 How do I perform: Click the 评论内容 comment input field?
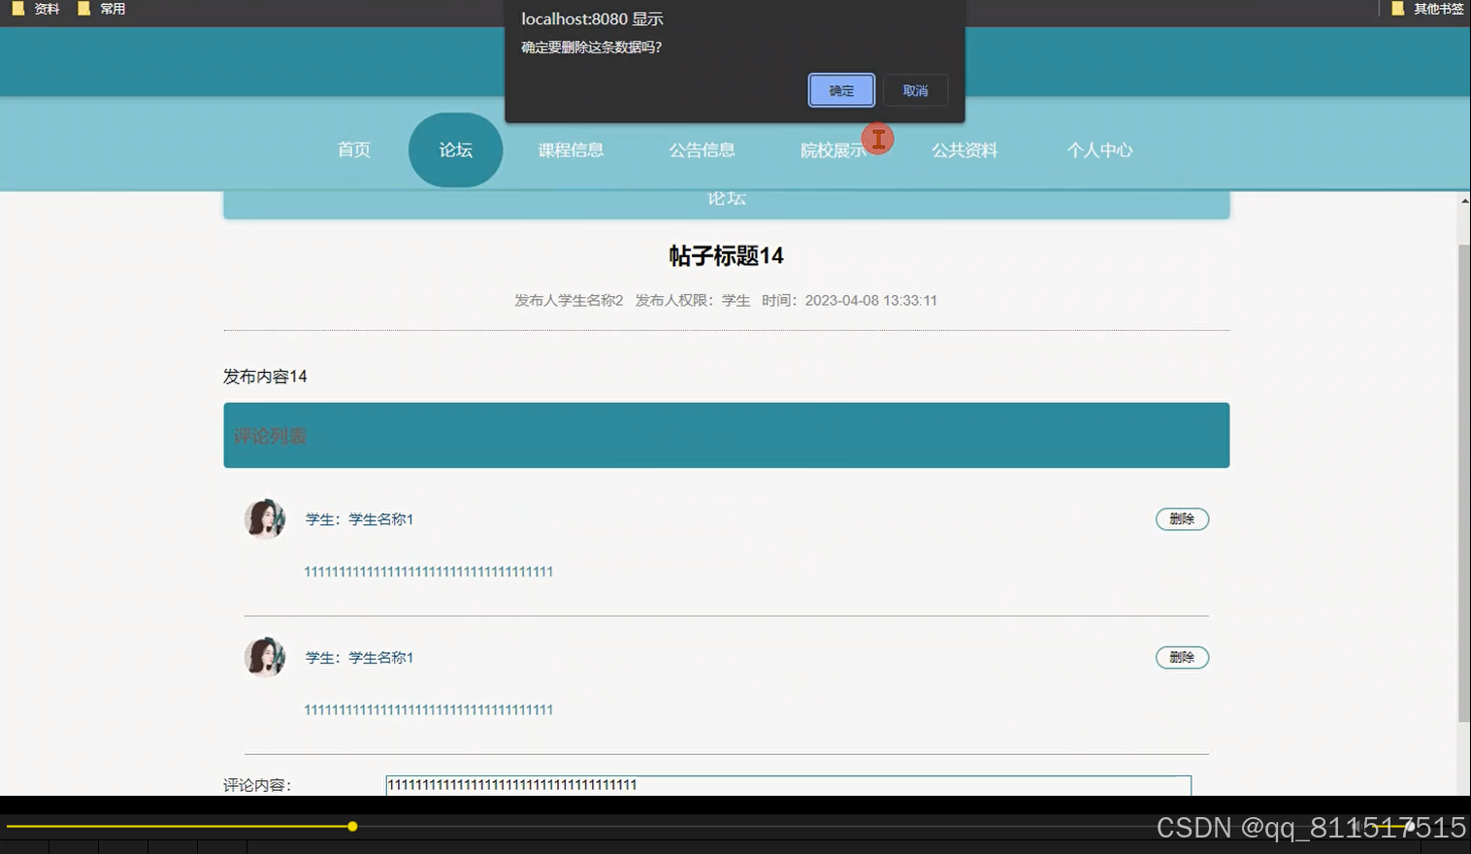[x=788, y=785]
